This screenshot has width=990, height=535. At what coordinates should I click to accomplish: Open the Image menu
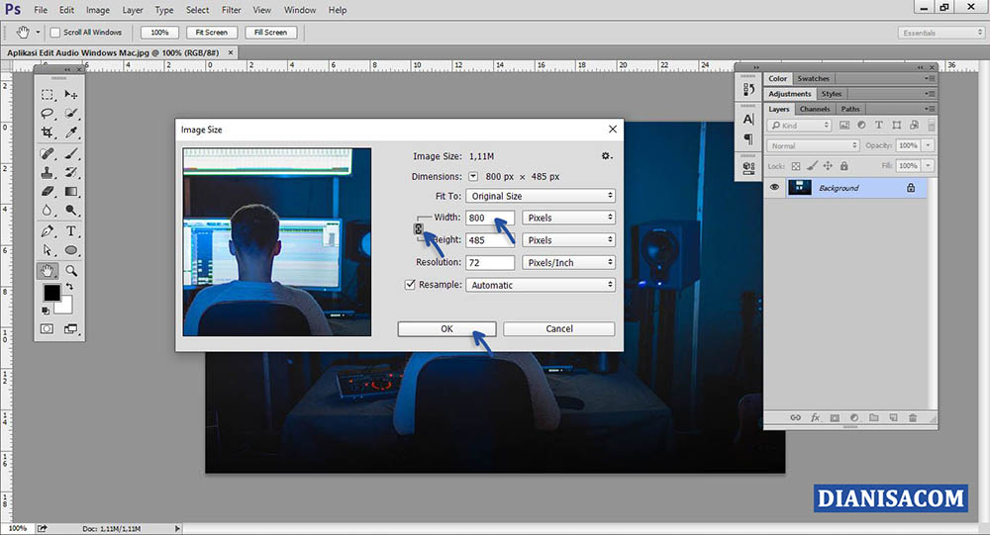point(98,10)
